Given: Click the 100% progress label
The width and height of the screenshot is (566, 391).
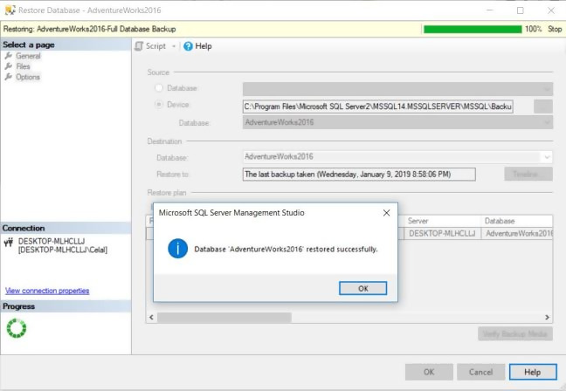Looking at the screenshot, I should tap(533, 29).
